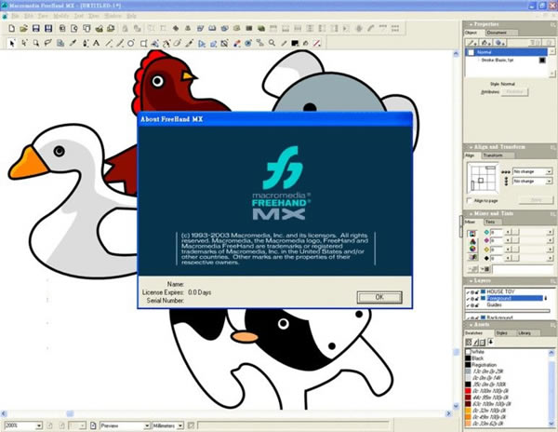Choose the Ellipse tool
Screen dimensions: 558x432
(x=131, y=44)
